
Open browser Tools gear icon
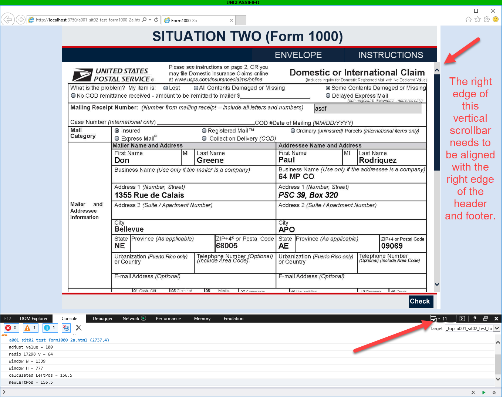click(x=487, y=20)
